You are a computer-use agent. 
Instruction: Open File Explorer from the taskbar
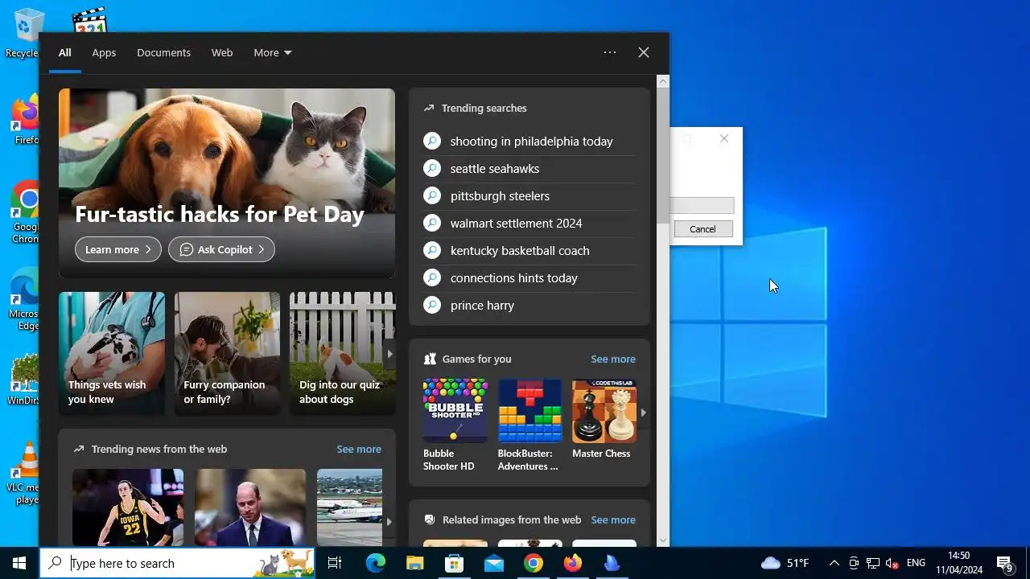coord(414,563)
